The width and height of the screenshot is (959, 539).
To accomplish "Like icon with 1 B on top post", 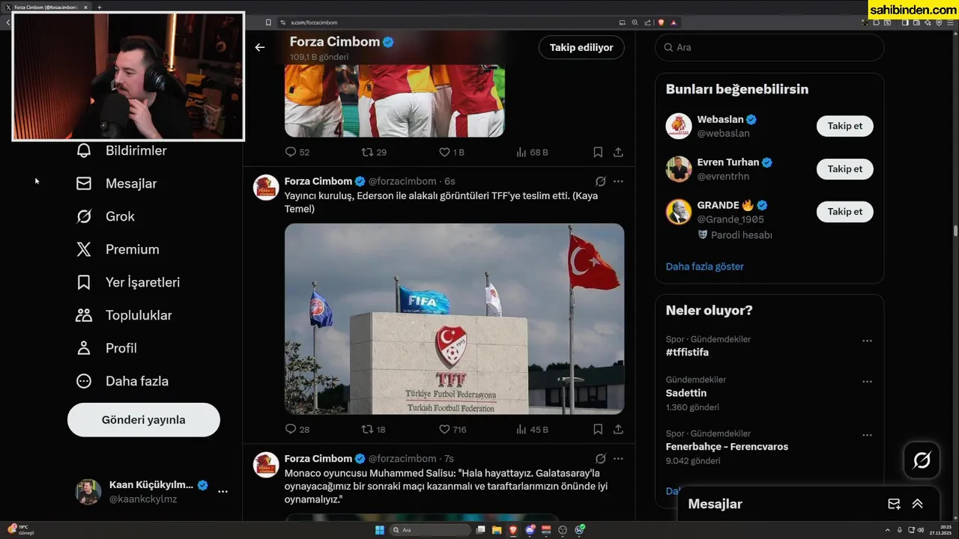I will coord(444,152).
